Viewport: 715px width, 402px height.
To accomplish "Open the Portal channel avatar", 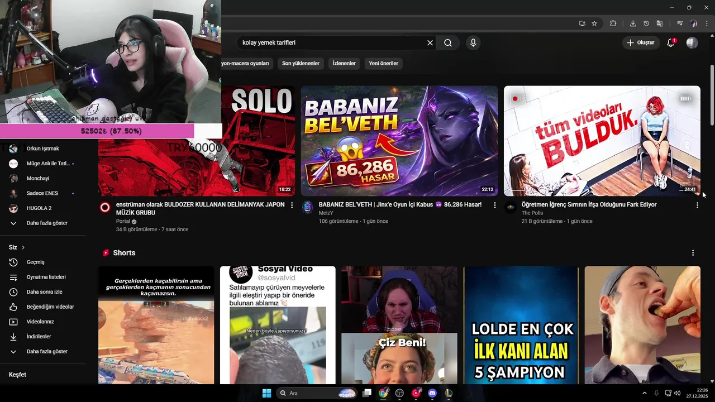I will click(x=105, y=208).
